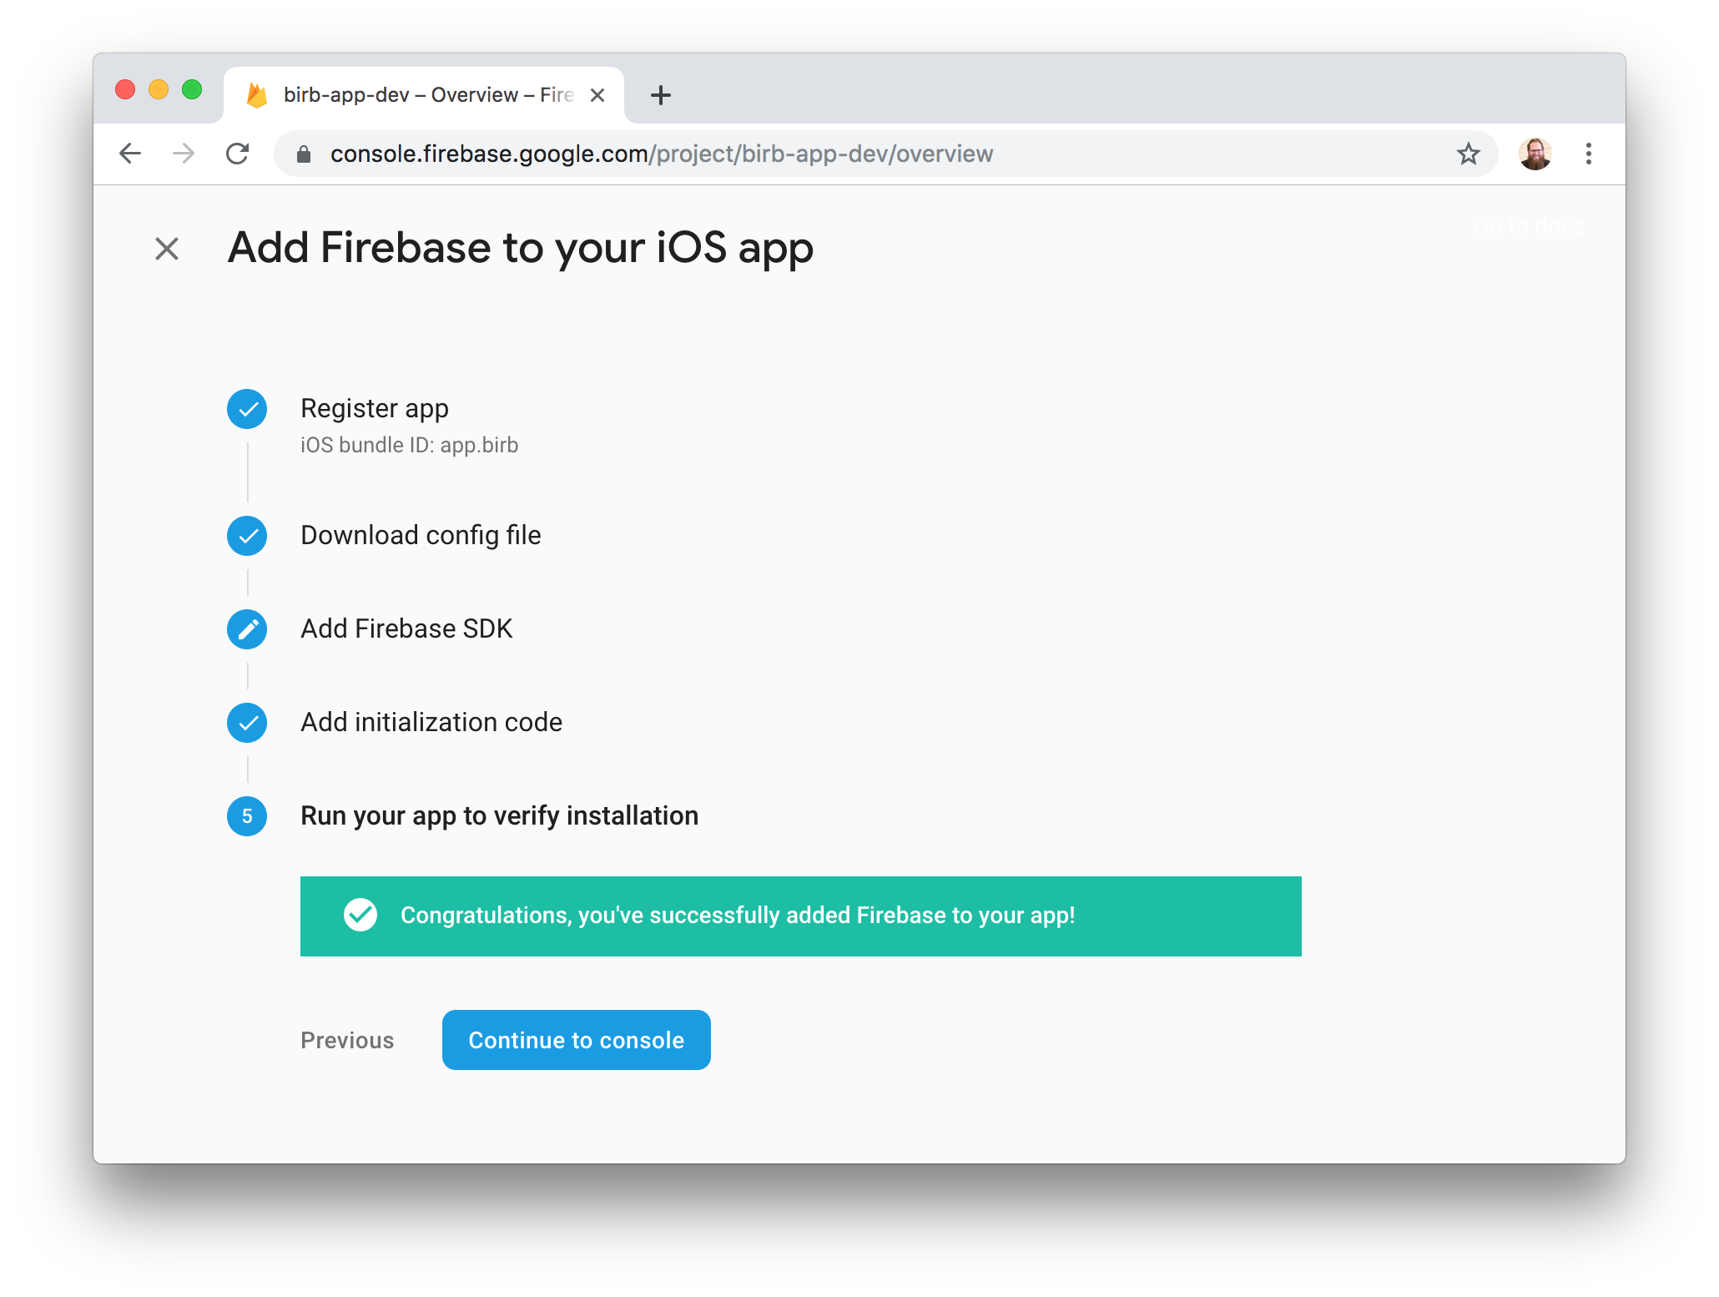This screenshot has height=1297, width=1719.
Task: Click the browser back navigation arrow
Action: point(130,154)
